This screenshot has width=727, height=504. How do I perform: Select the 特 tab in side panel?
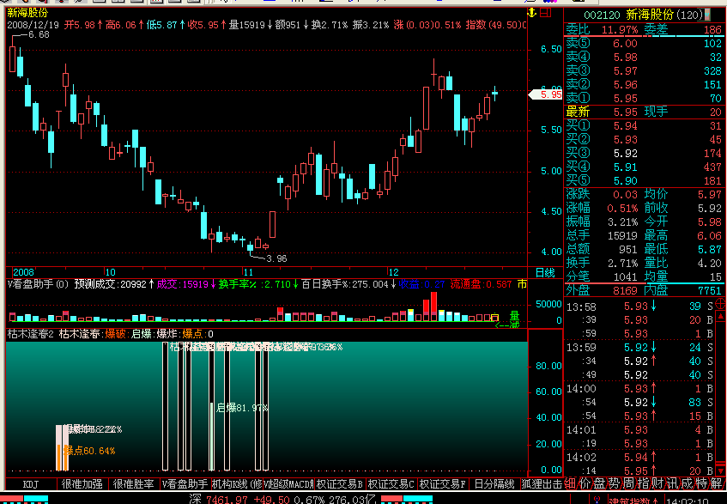pos(701,483)
